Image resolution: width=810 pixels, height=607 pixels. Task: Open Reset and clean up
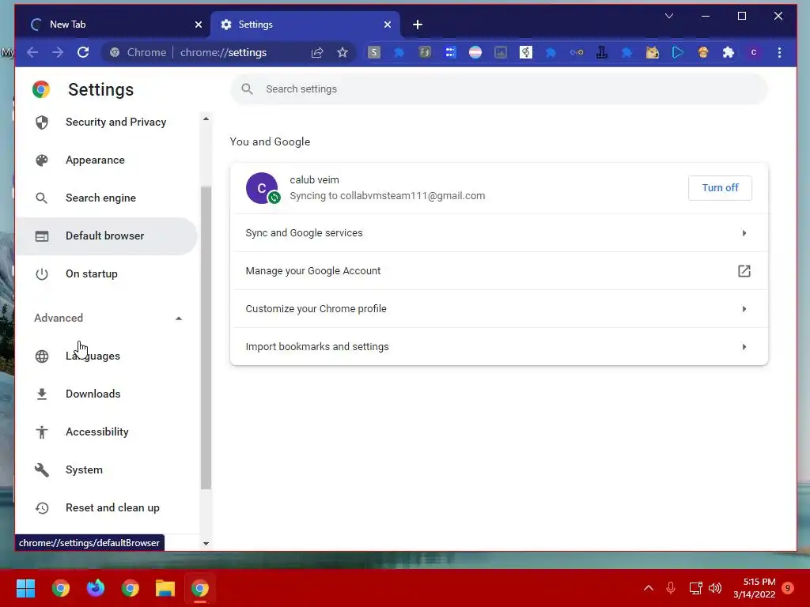point(107,507)
